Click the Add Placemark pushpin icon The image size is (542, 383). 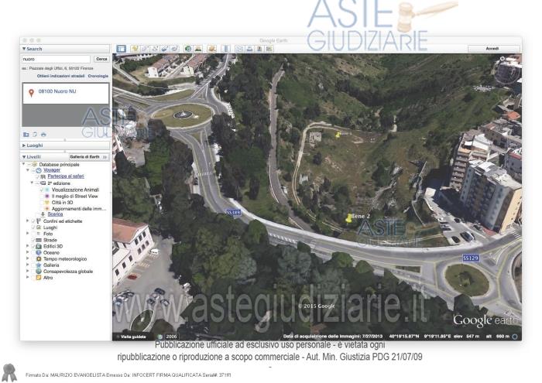point(135,49)
